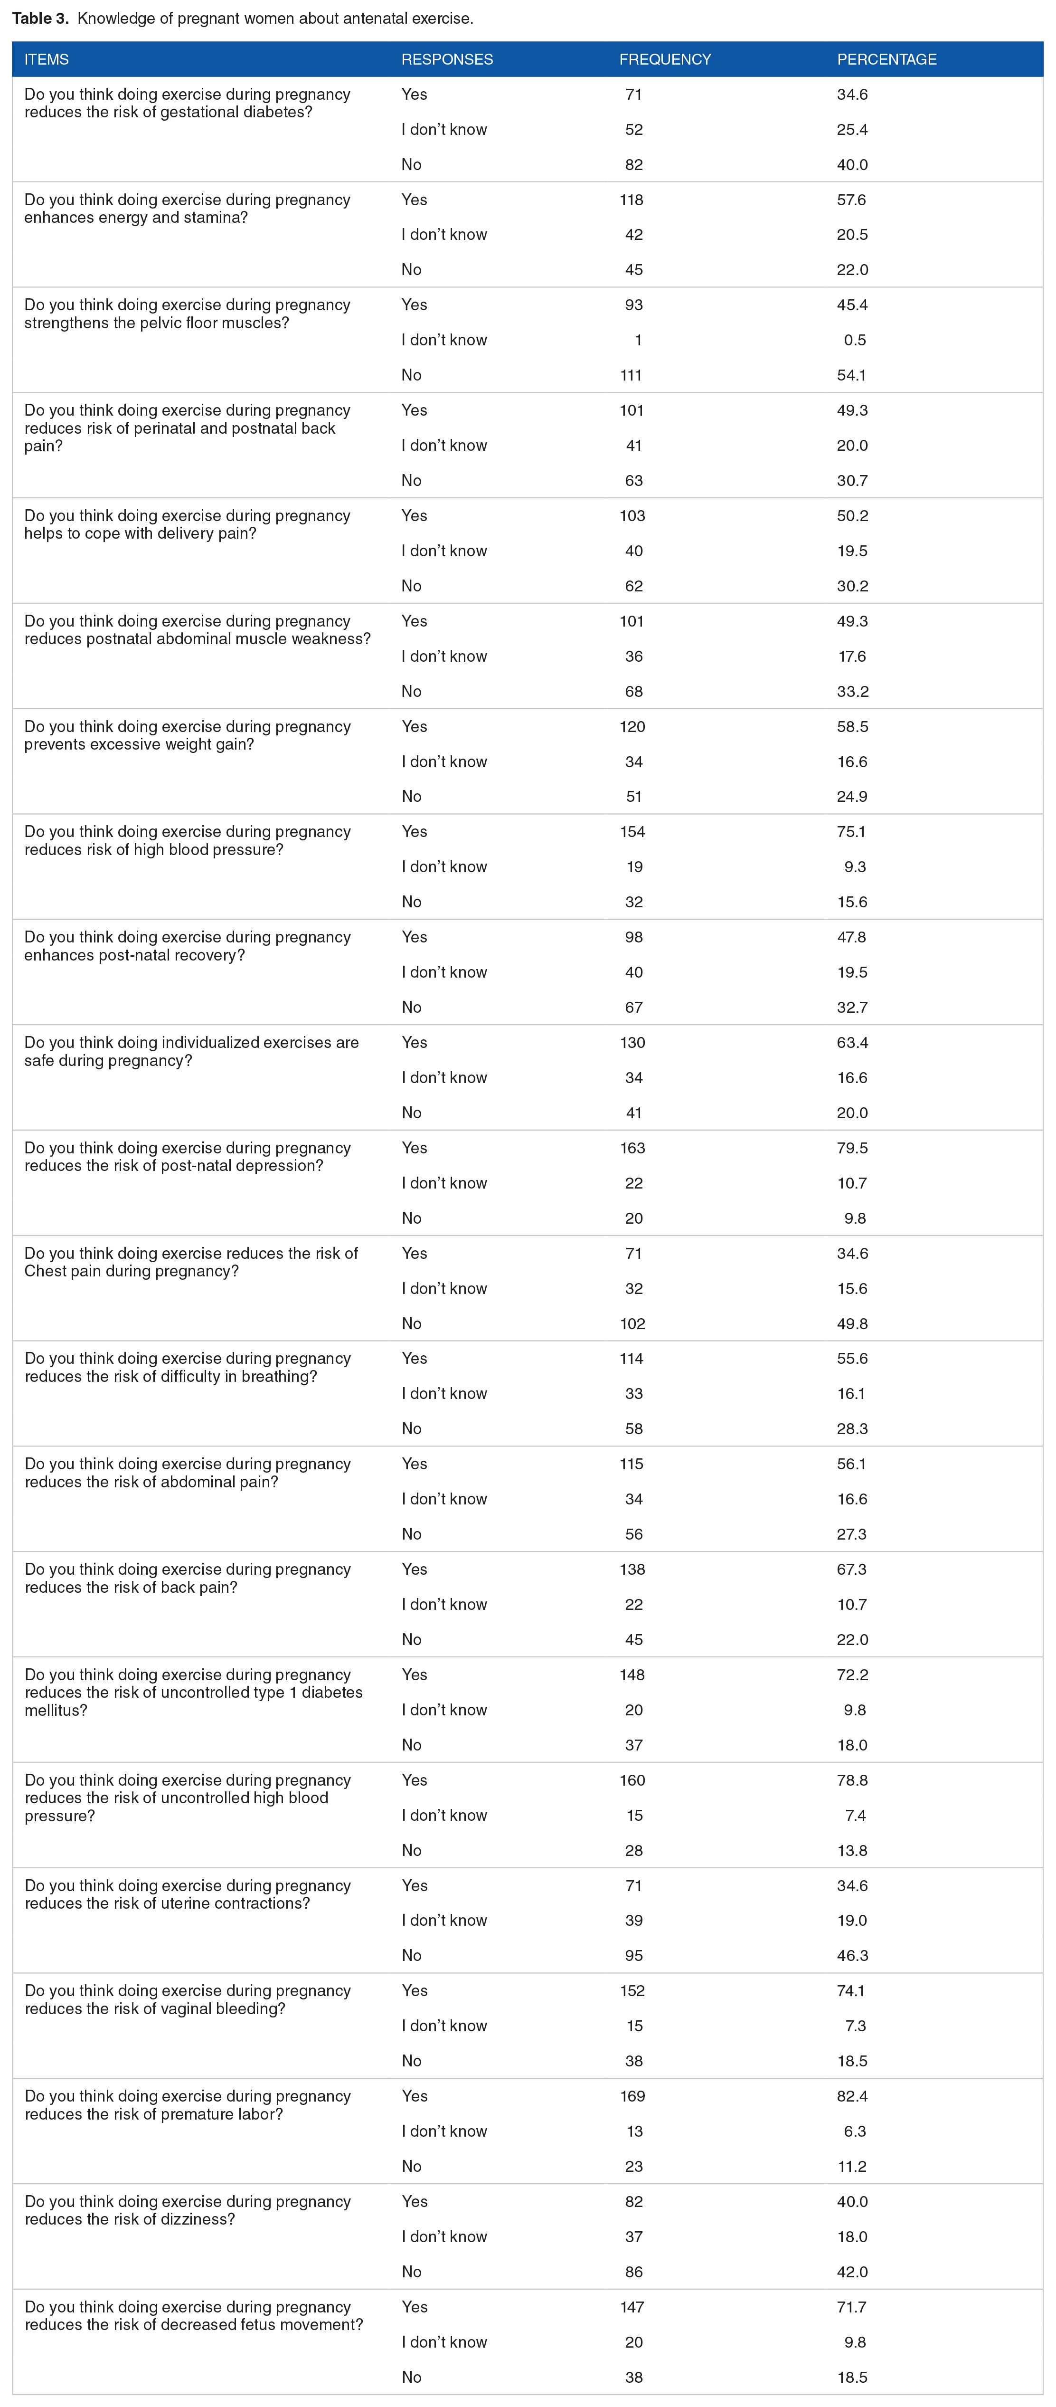This screenshot has width=1056, height=2407.
Task: Click percentage 82.4 for premature labor
Action: click(852, 2096)
